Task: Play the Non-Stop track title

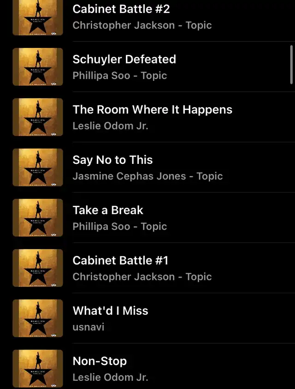Action: tap(100, 361)
